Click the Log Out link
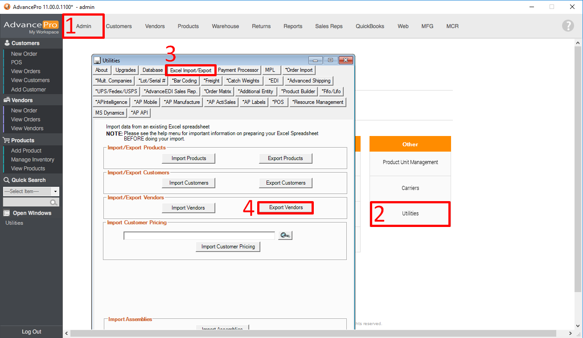The image size is (583, 338). [x=31, y=332]
